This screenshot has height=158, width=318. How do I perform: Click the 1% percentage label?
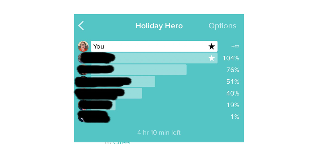click(x=235, y=117)
